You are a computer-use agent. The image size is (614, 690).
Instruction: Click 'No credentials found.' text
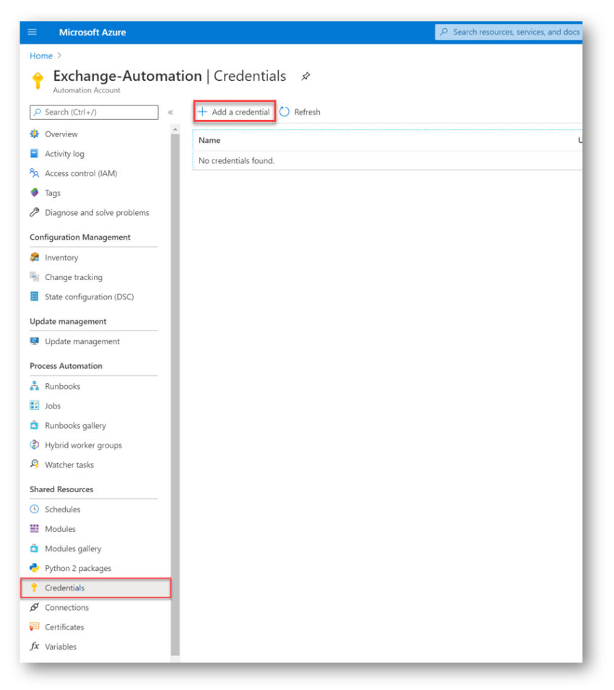tap(236, 161)
